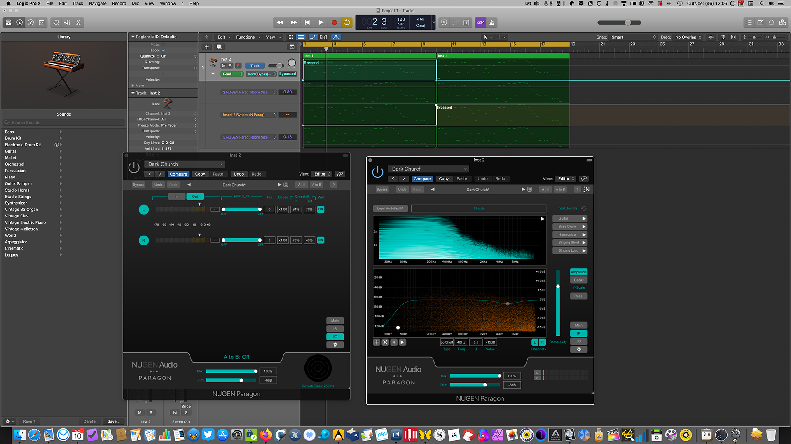Click the Search Sounds field
The image size is (791, 444).
click(x=64, y=123)
